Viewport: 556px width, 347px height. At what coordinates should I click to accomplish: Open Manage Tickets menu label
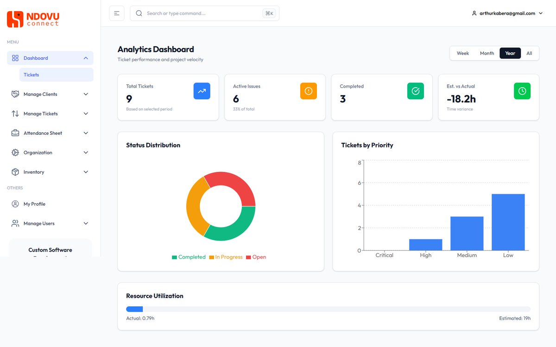point(41,114)
